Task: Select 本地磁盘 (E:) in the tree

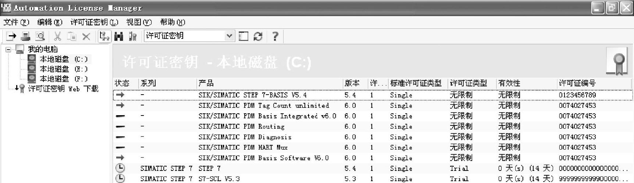Action: pyautogui.click(x=64, y=69)
